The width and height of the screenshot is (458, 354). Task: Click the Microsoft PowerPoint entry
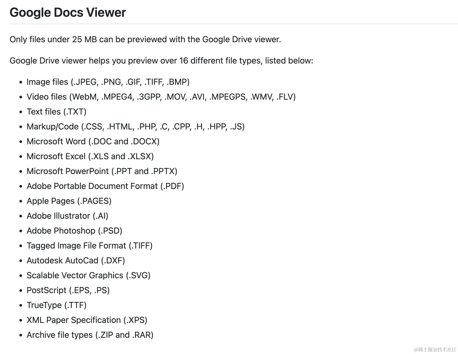pyautogui.click(x=102, y=171)
